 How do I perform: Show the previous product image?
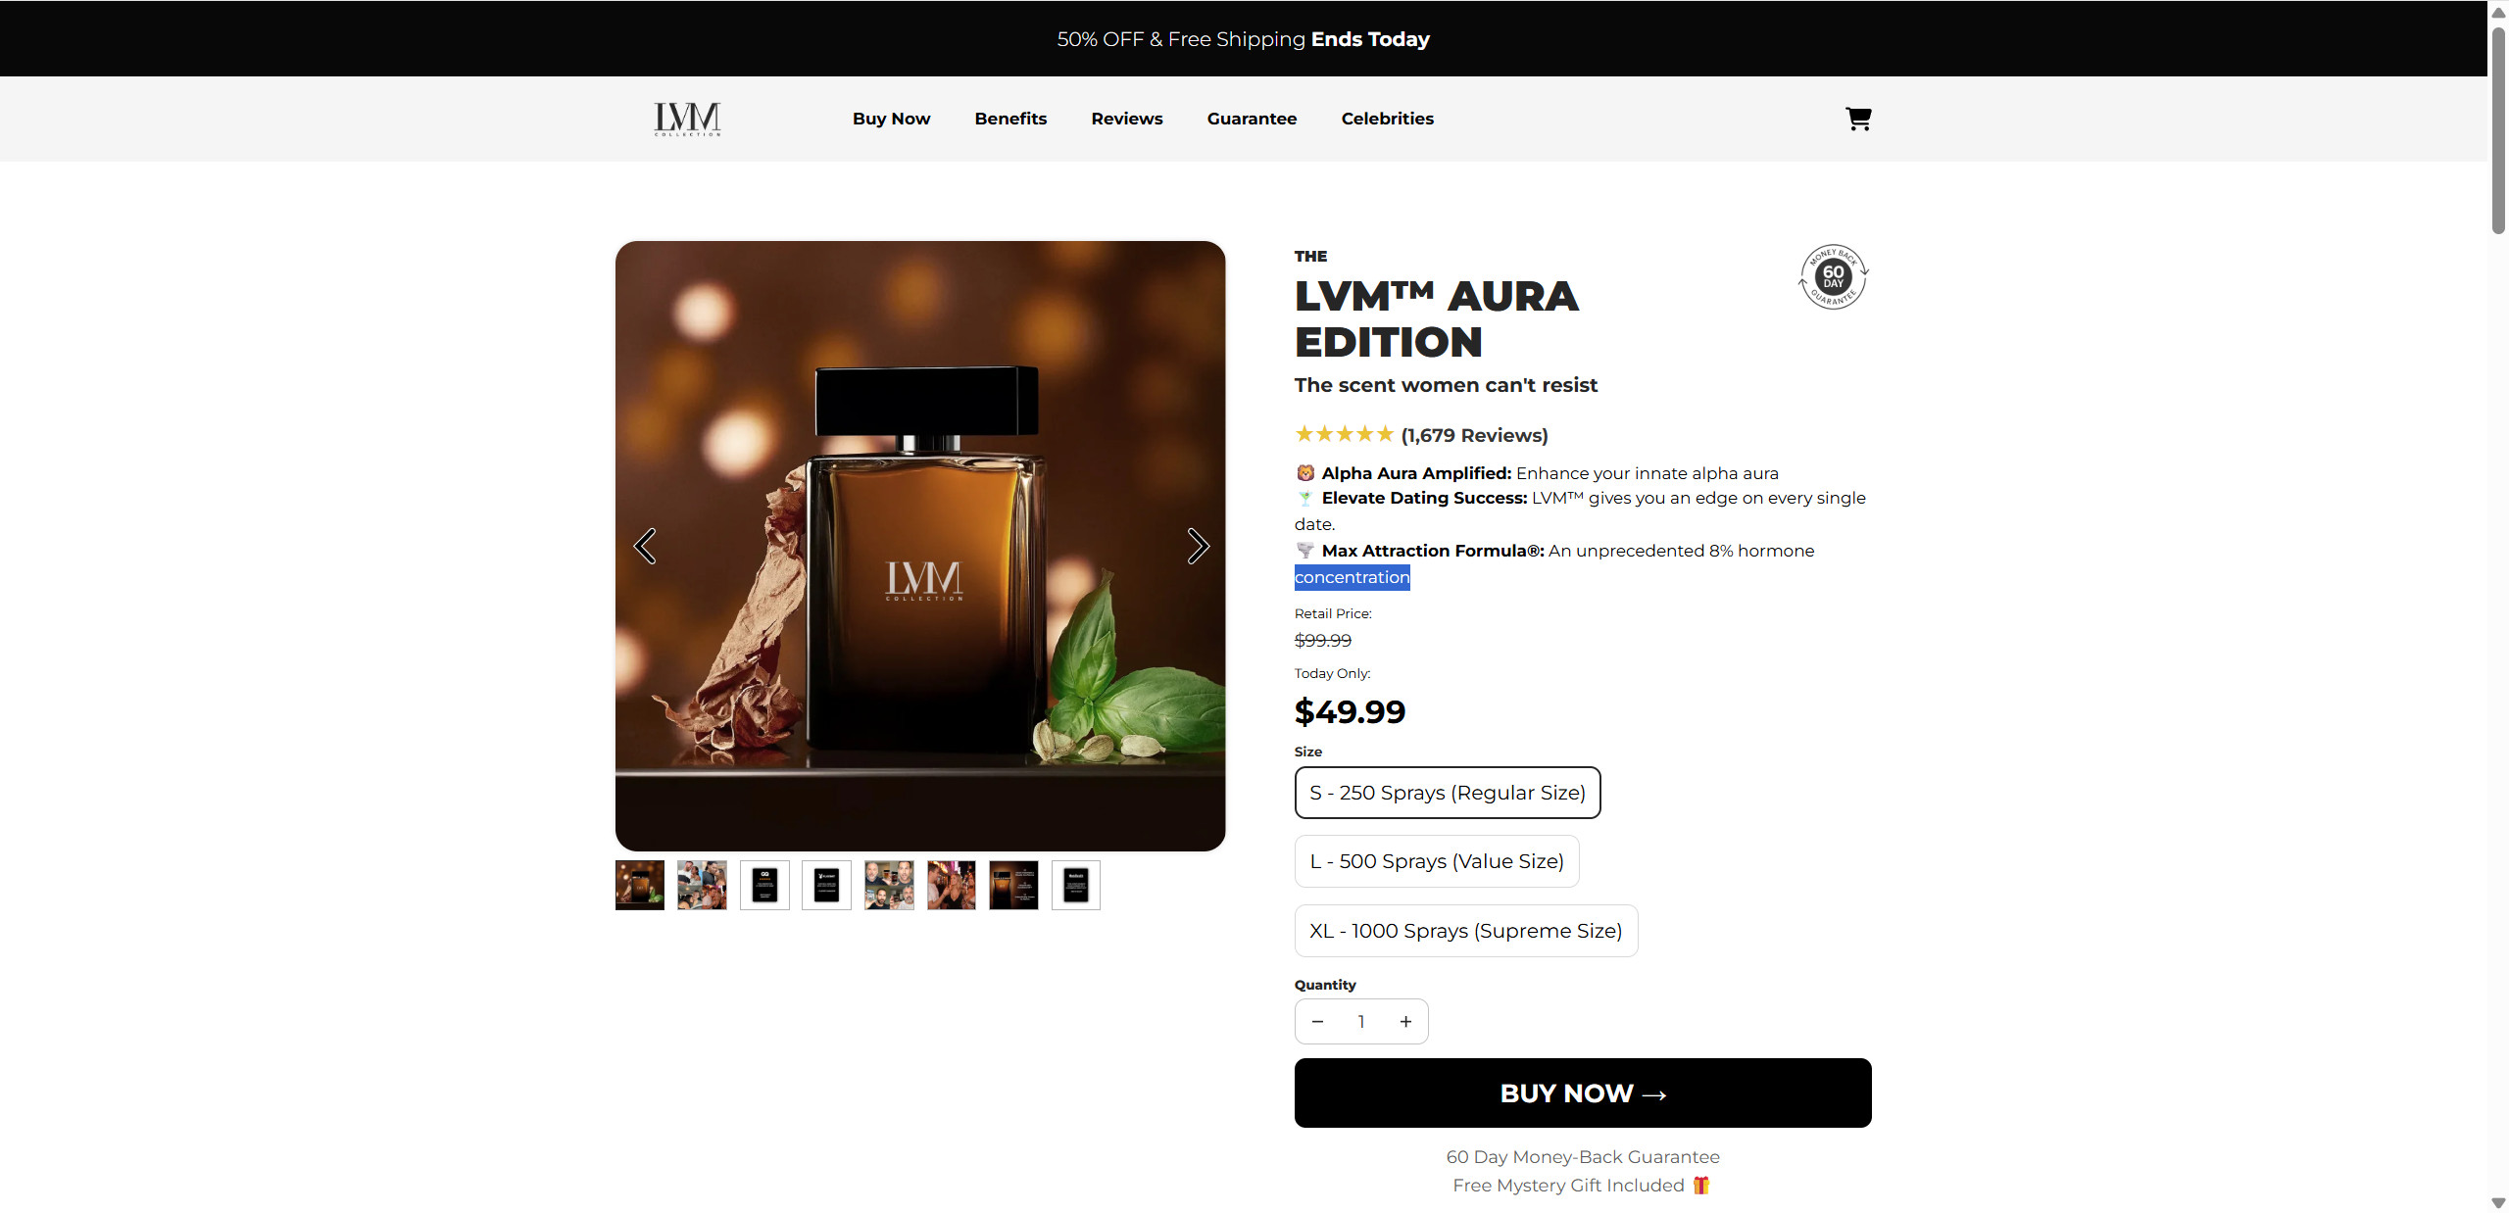point(645,546)
